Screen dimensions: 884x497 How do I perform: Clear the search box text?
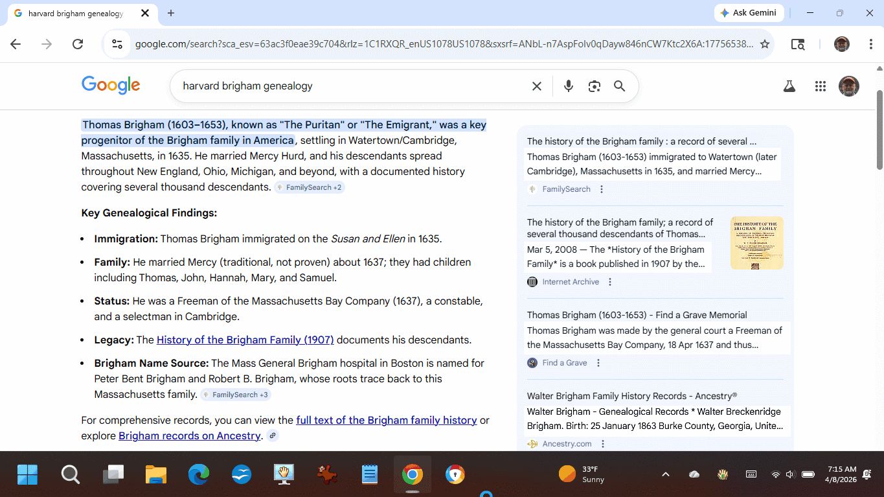click(x=536, y=86)
